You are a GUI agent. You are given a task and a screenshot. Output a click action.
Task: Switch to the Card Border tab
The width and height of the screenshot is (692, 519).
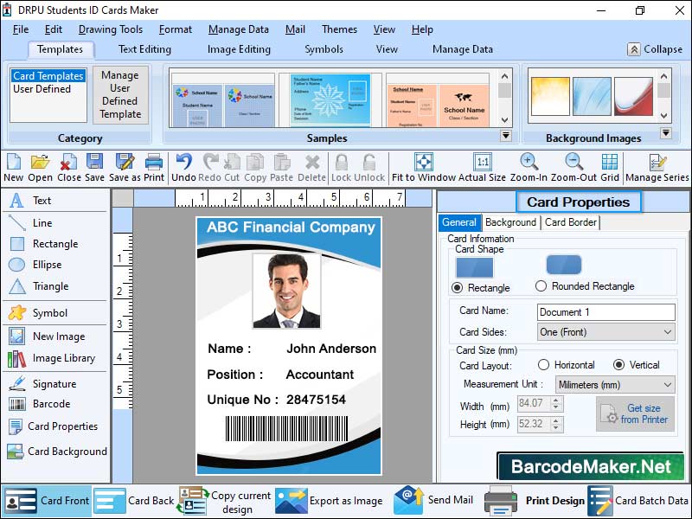571,222
